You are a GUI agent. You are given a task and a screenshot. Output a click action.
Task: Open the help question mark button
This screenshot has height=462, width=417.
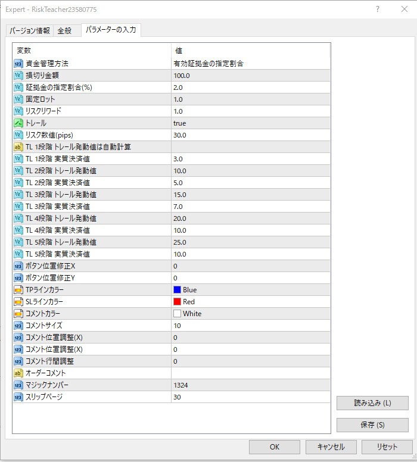coord(378,9)
